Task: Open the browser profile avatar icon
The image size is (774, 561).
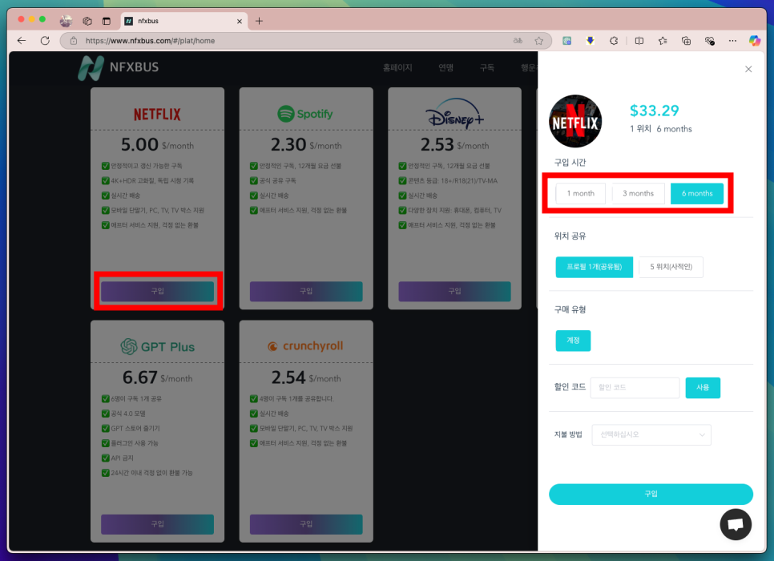Action: [x=66, y=21]
